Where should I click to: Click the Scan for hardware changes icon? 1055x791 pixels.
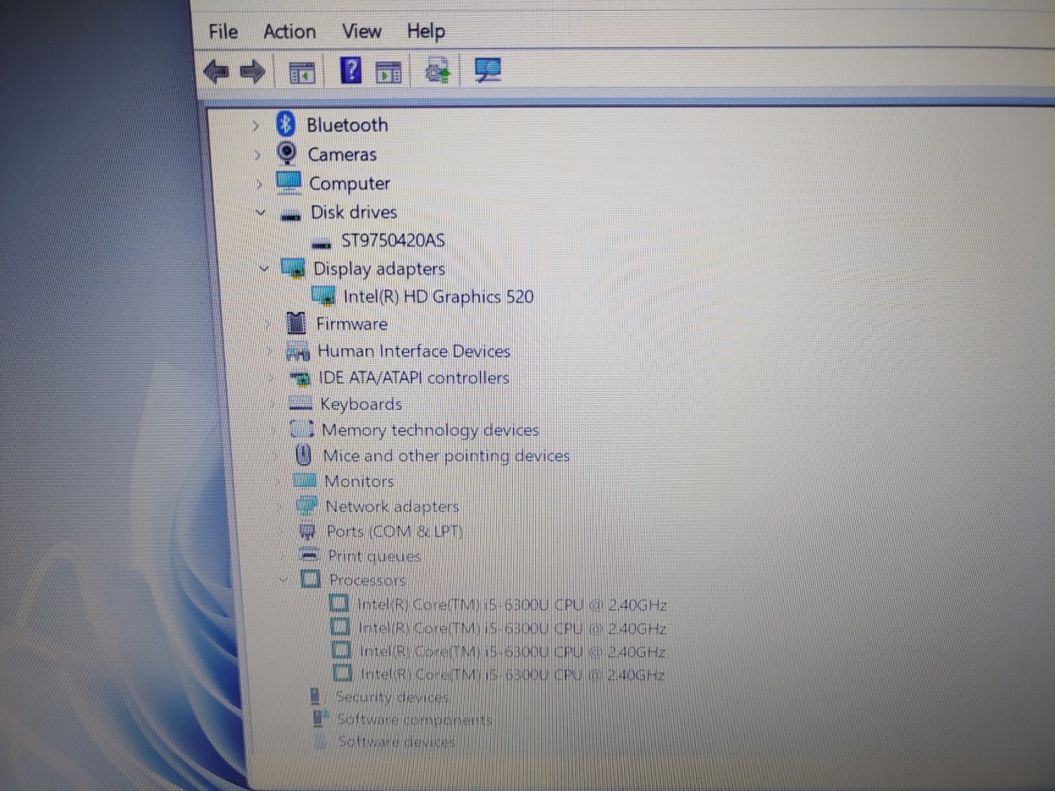coord(488,70)
